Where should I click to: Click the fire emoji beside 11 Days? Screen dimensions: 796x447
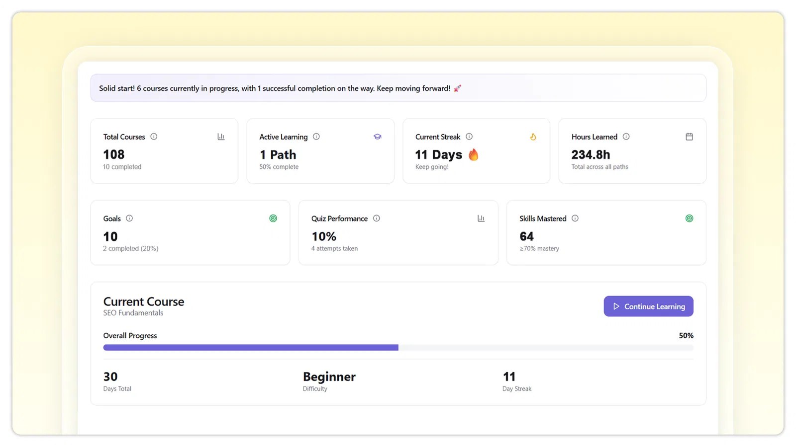tap(474, 154)
